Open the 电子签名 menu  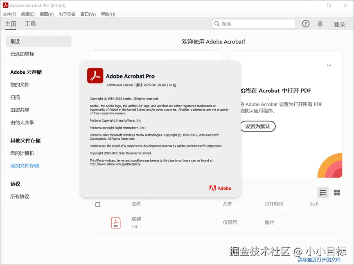[x=67, y=14]
